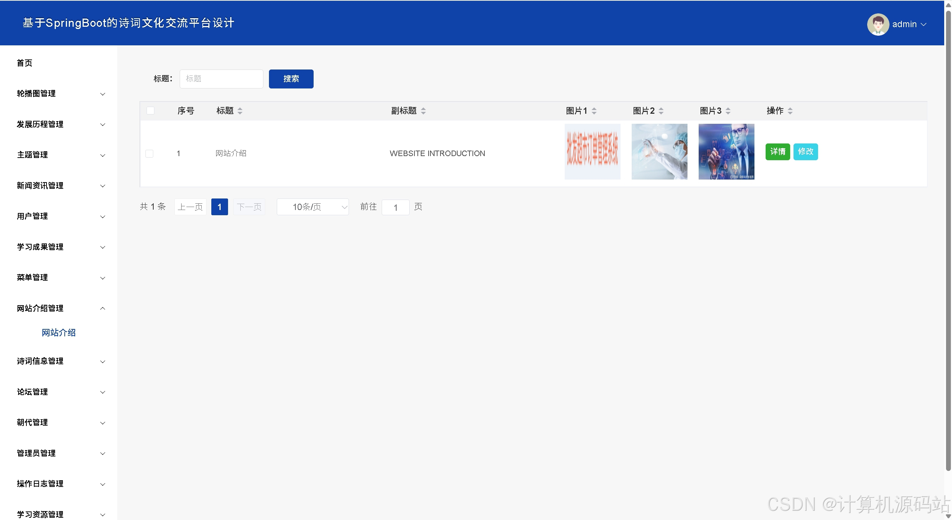Image resolution: width=952 pixels, height=520 pixels.
Task: Sort by 图片2 column sort arrows
Action: tap(661, 111)
